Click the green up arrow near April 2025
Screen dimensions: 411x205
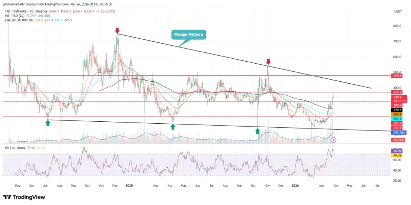tap(173, 127)
